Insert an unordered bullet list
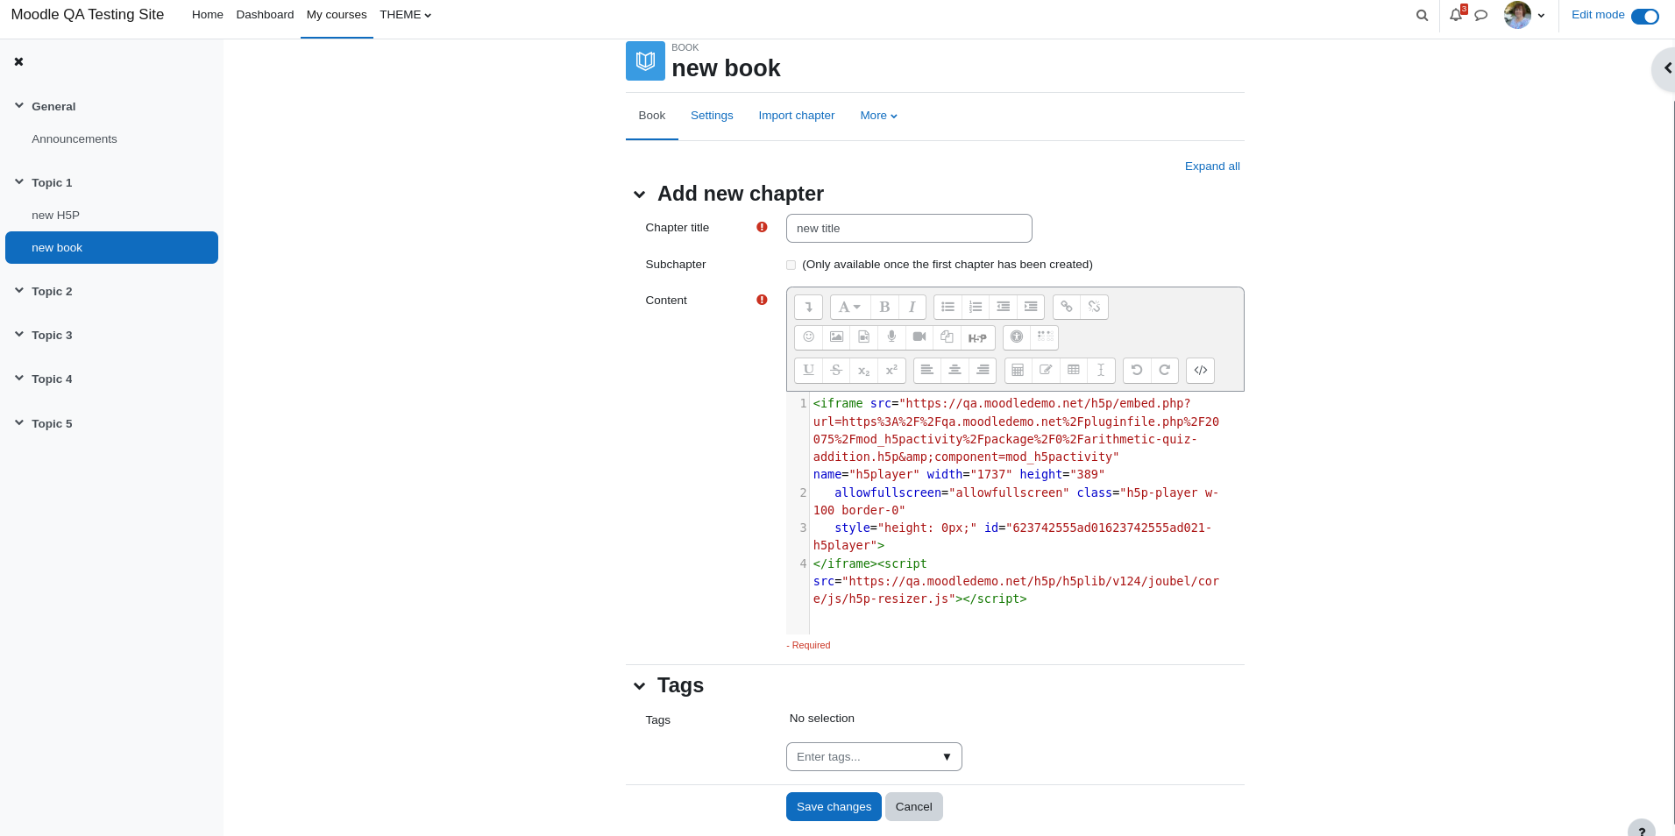The image size is (1675, 836). pyautogui.click(x=948, y=307)
